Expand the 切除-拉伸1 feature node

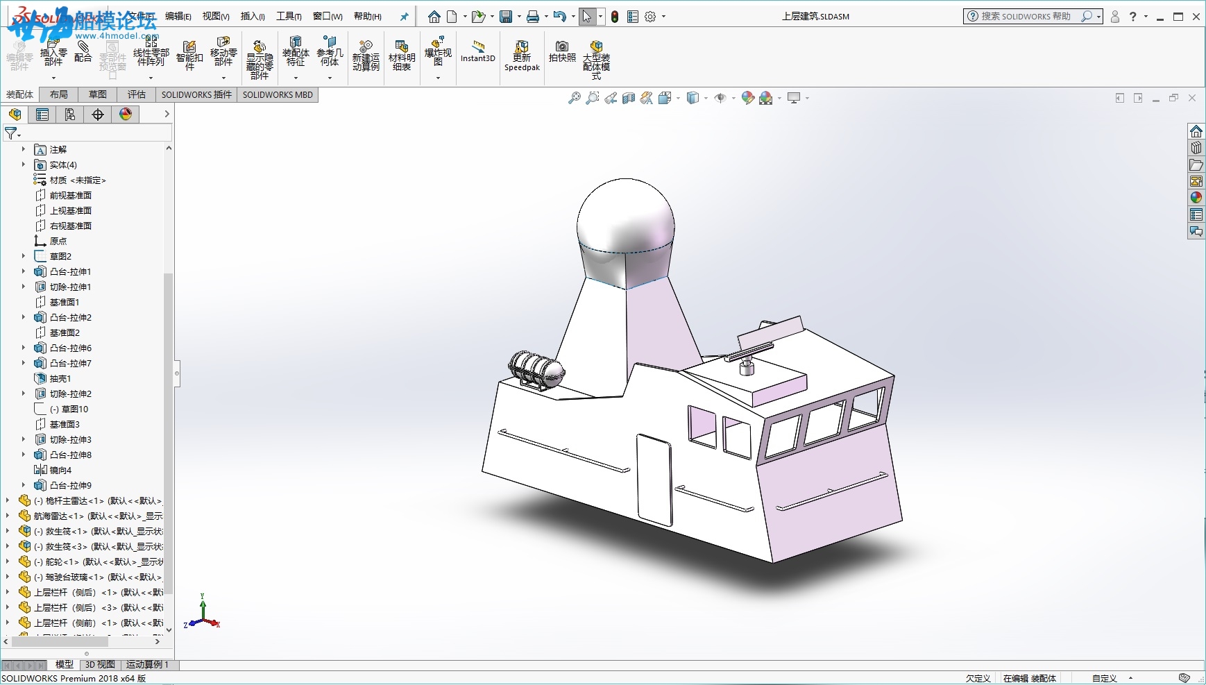tap(23, 287)
